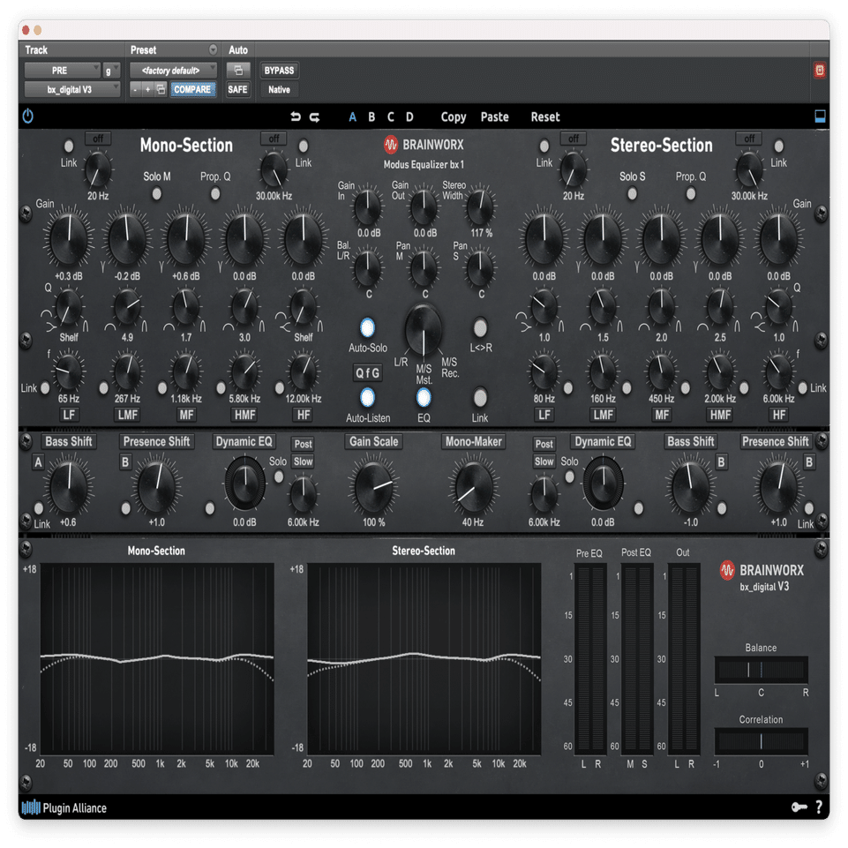Click Mono-Section Post button
The width and height of the screenshot is (848, 848).
pos(303,444)
